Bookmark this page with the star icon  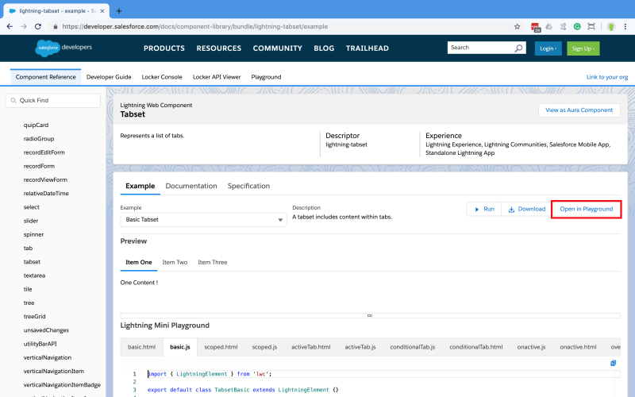click(518, 26)
